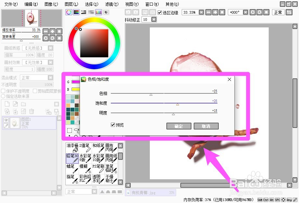Click the 正常 button in top toolbar

pos(278,12)
